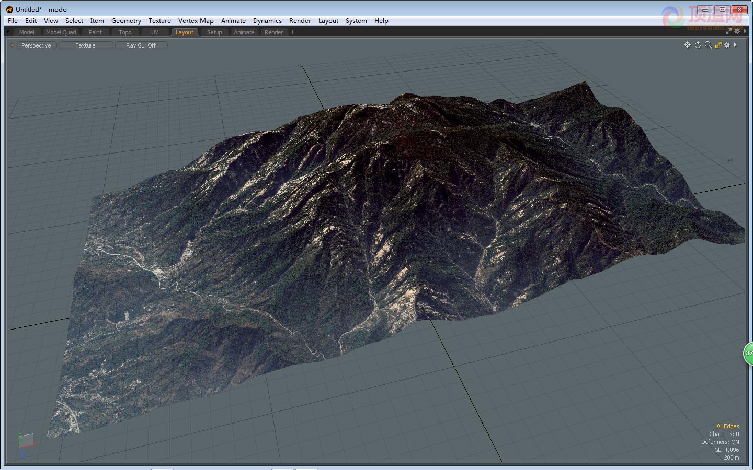Open the Edit menu
This screenshot has width=753, height=470.
coord(31,21)
